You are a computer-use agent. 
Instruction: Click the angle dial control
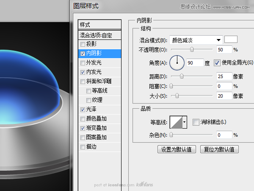point(177,63)
